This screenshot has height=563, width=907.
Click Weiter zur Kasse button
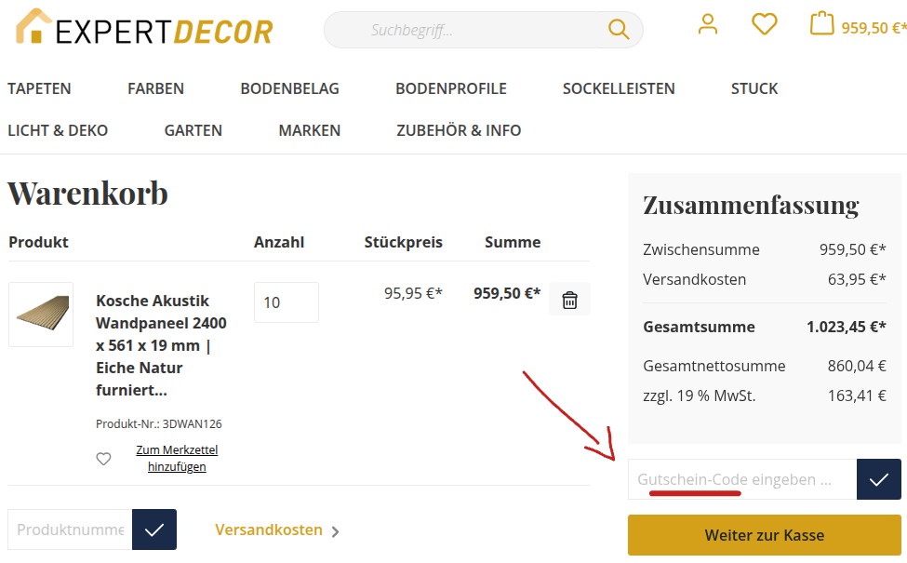(x=764, y=535)
